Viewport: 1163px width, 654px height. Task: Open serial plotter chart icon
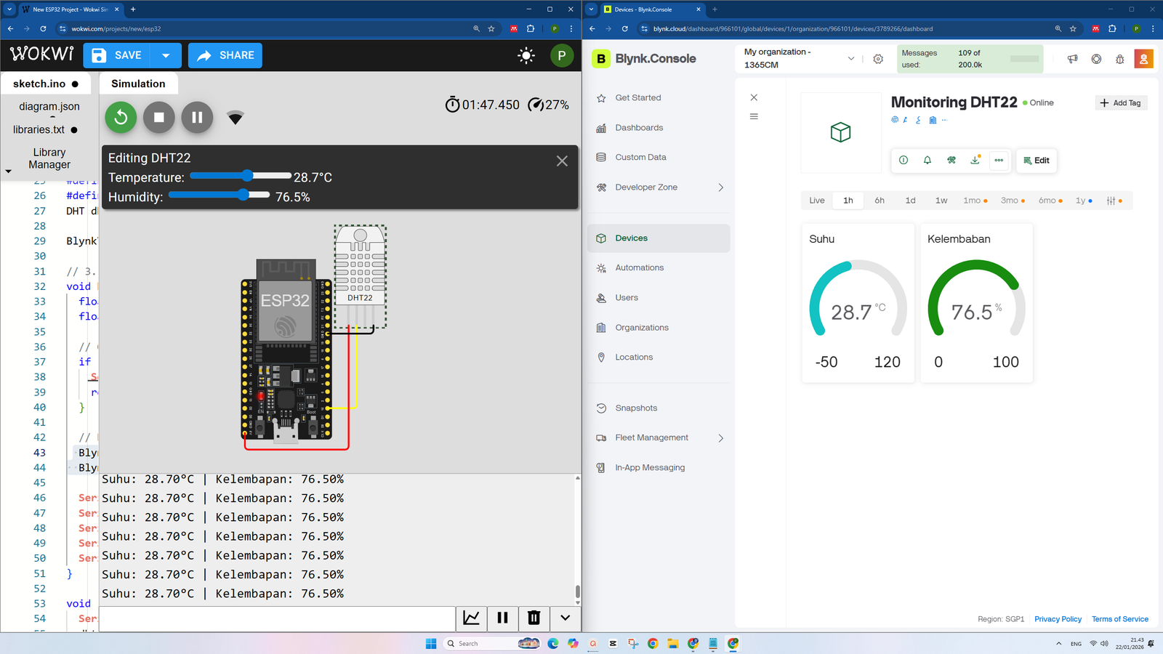tap(471, 618)
